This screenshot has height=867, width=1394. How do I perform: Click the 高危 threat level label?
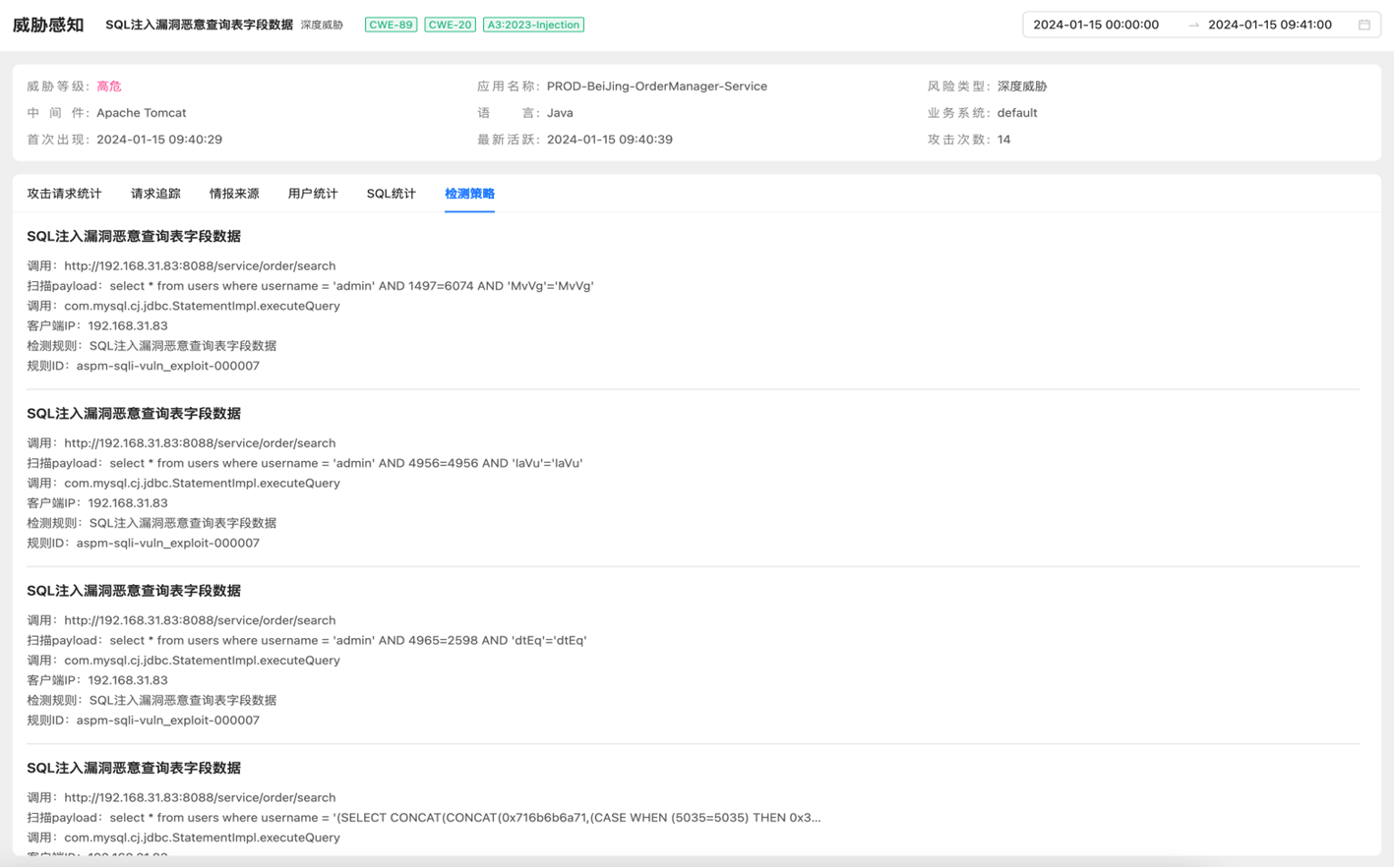(109, 87)
